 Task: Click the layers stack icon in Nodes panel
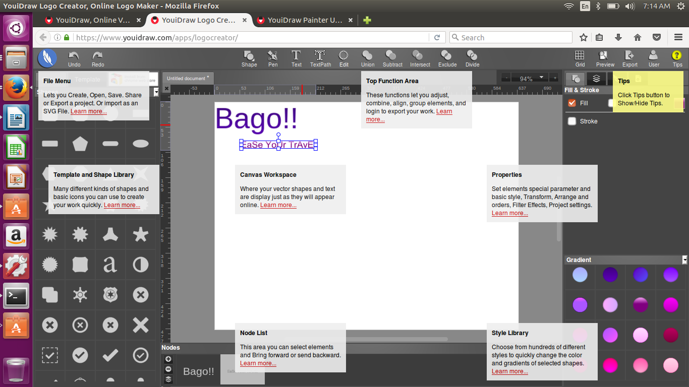168,379
